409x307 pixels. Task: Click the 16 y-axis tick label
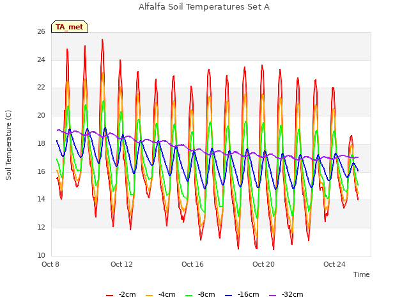pos(41,171)
